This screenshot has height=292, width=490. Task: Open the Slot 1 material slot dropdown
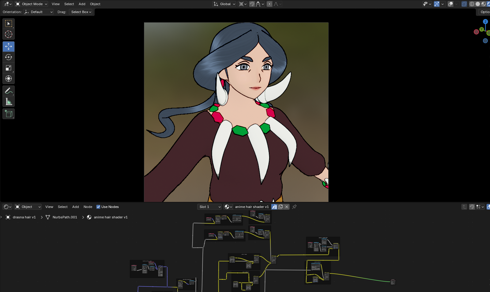coord(209,207)
